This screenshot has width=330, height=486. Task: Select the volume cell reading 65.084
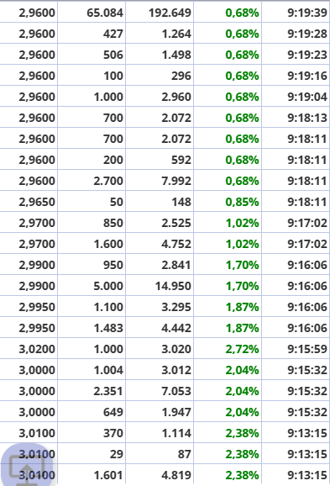pyautogui.click(x=92, y=13)
